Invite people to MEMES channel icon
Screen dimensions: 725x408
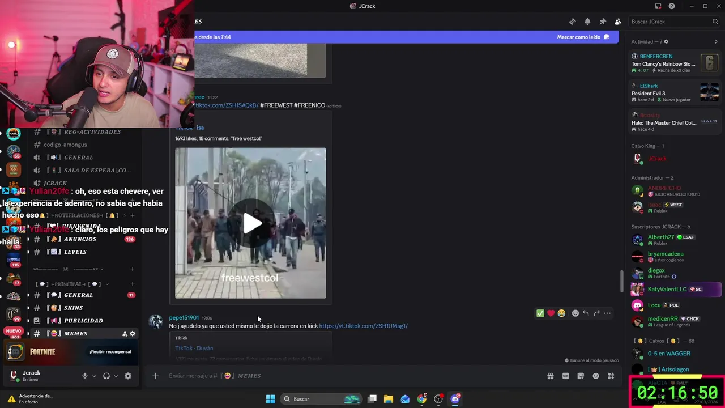pos(125,334)
